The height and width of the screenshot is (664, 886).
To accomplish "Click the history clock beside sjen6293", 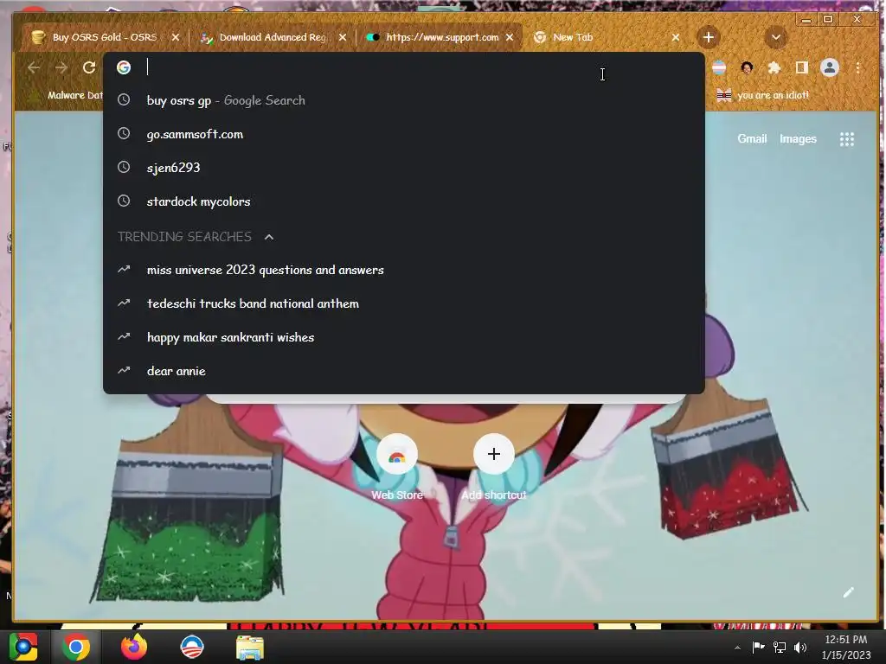I will 124,167.
